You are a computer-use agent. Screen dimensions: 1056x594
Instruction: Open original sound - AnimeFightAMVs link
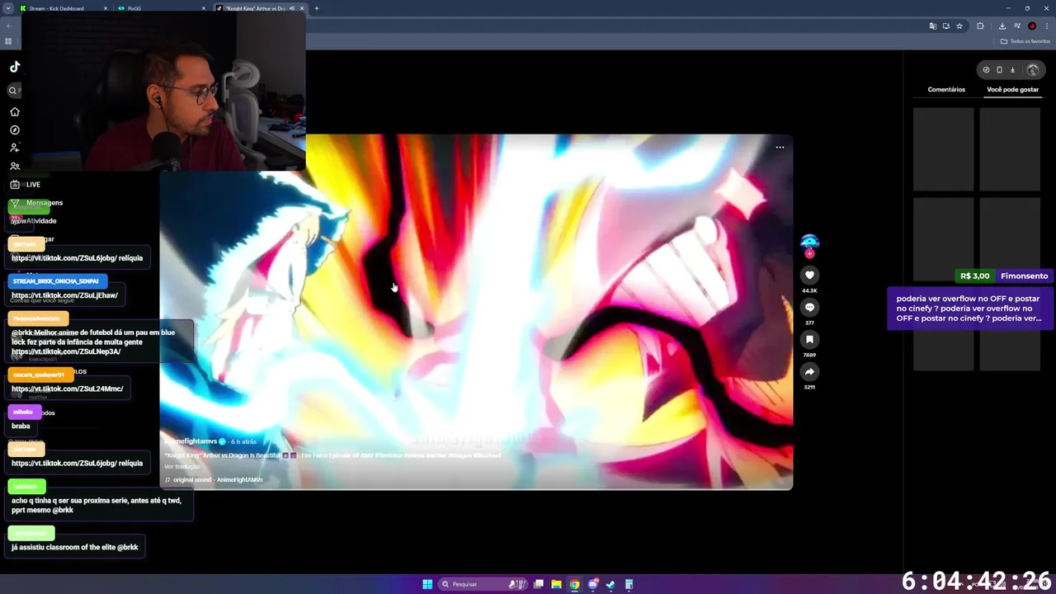click(x=214, y=479)
